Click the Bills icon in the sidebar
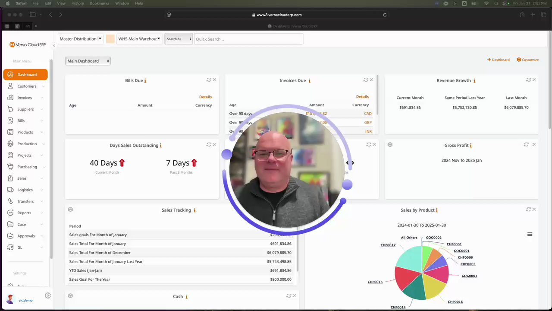Viewport: 552px width, 311px height. 11,121
